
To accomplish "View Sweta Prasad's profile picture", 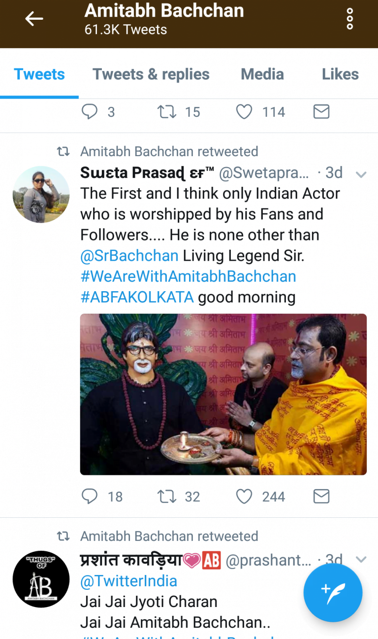I will [x=41, y=194].
